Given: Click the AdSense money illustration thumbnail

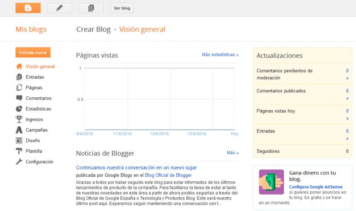Looking at the screenshot, I should [271, 182].
